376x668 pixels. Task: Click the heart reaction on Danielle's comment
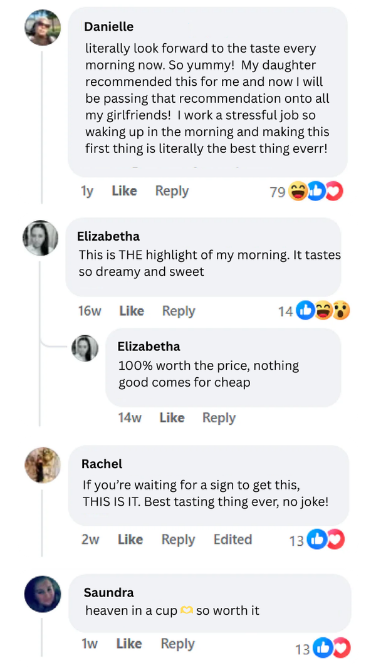(335, 192)
